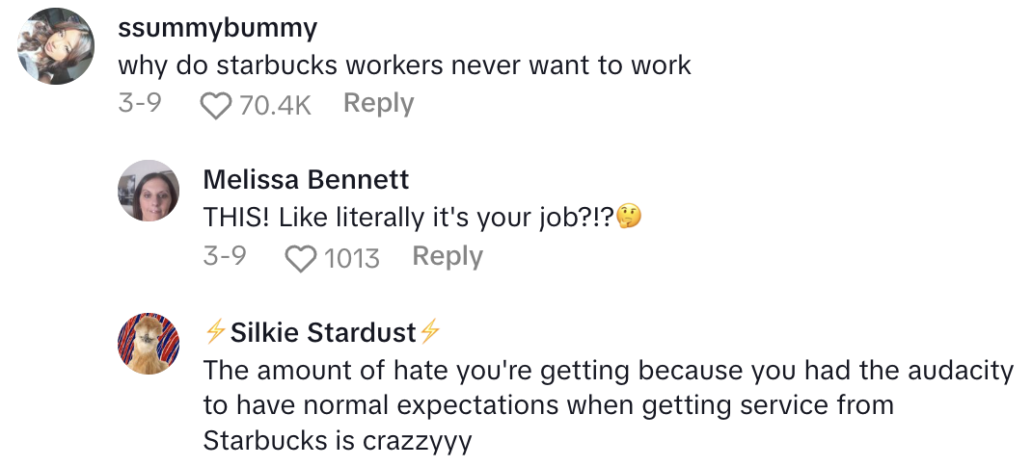Open Silkie Stardust's llama avatar
The height and width of the screenshot is (466, 1032).
pyautogui.click(x=149, y=345)
